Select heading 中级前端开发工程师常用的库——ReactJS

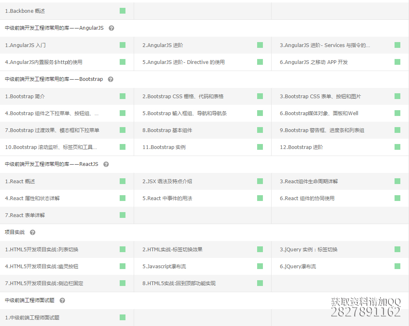[52, 164]
